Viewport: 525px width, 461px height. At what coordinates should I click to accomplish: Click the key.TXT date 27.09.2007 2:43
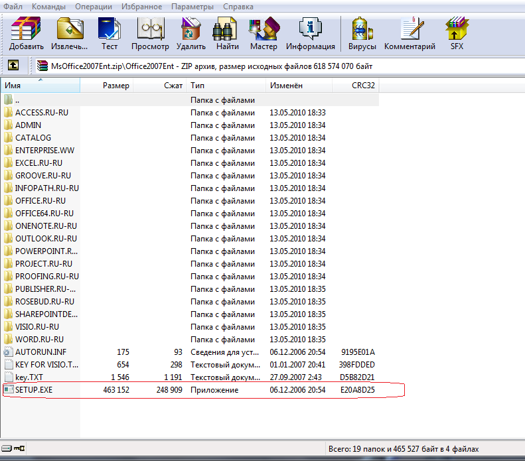(x=295, y=377)
